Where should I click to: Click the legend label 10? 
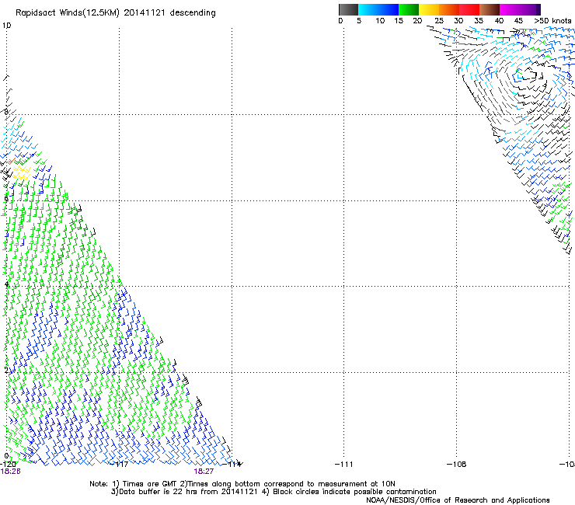(380, 21)
